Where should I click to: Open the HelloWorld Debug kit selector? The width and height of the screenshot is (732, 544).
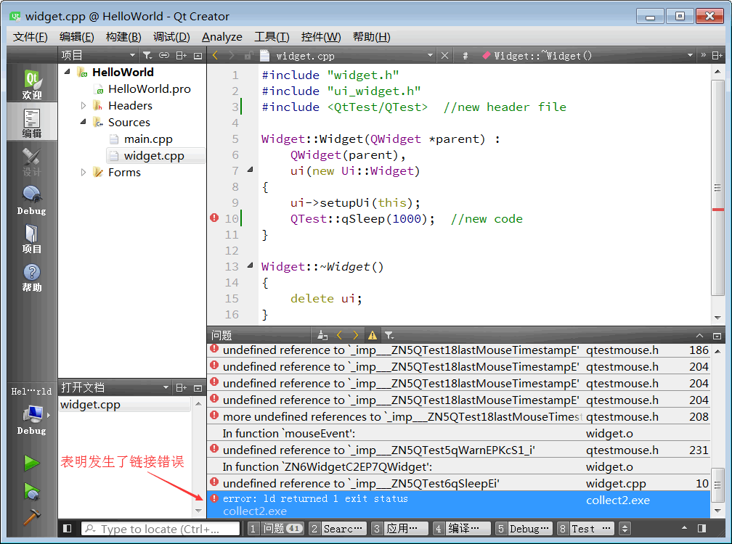point(32,414)
